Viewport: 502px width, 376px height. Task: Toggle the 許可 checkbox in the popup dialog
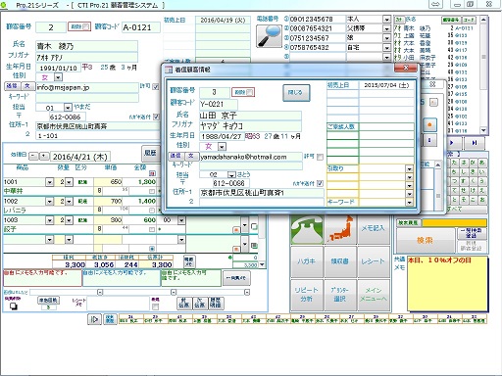320,157
